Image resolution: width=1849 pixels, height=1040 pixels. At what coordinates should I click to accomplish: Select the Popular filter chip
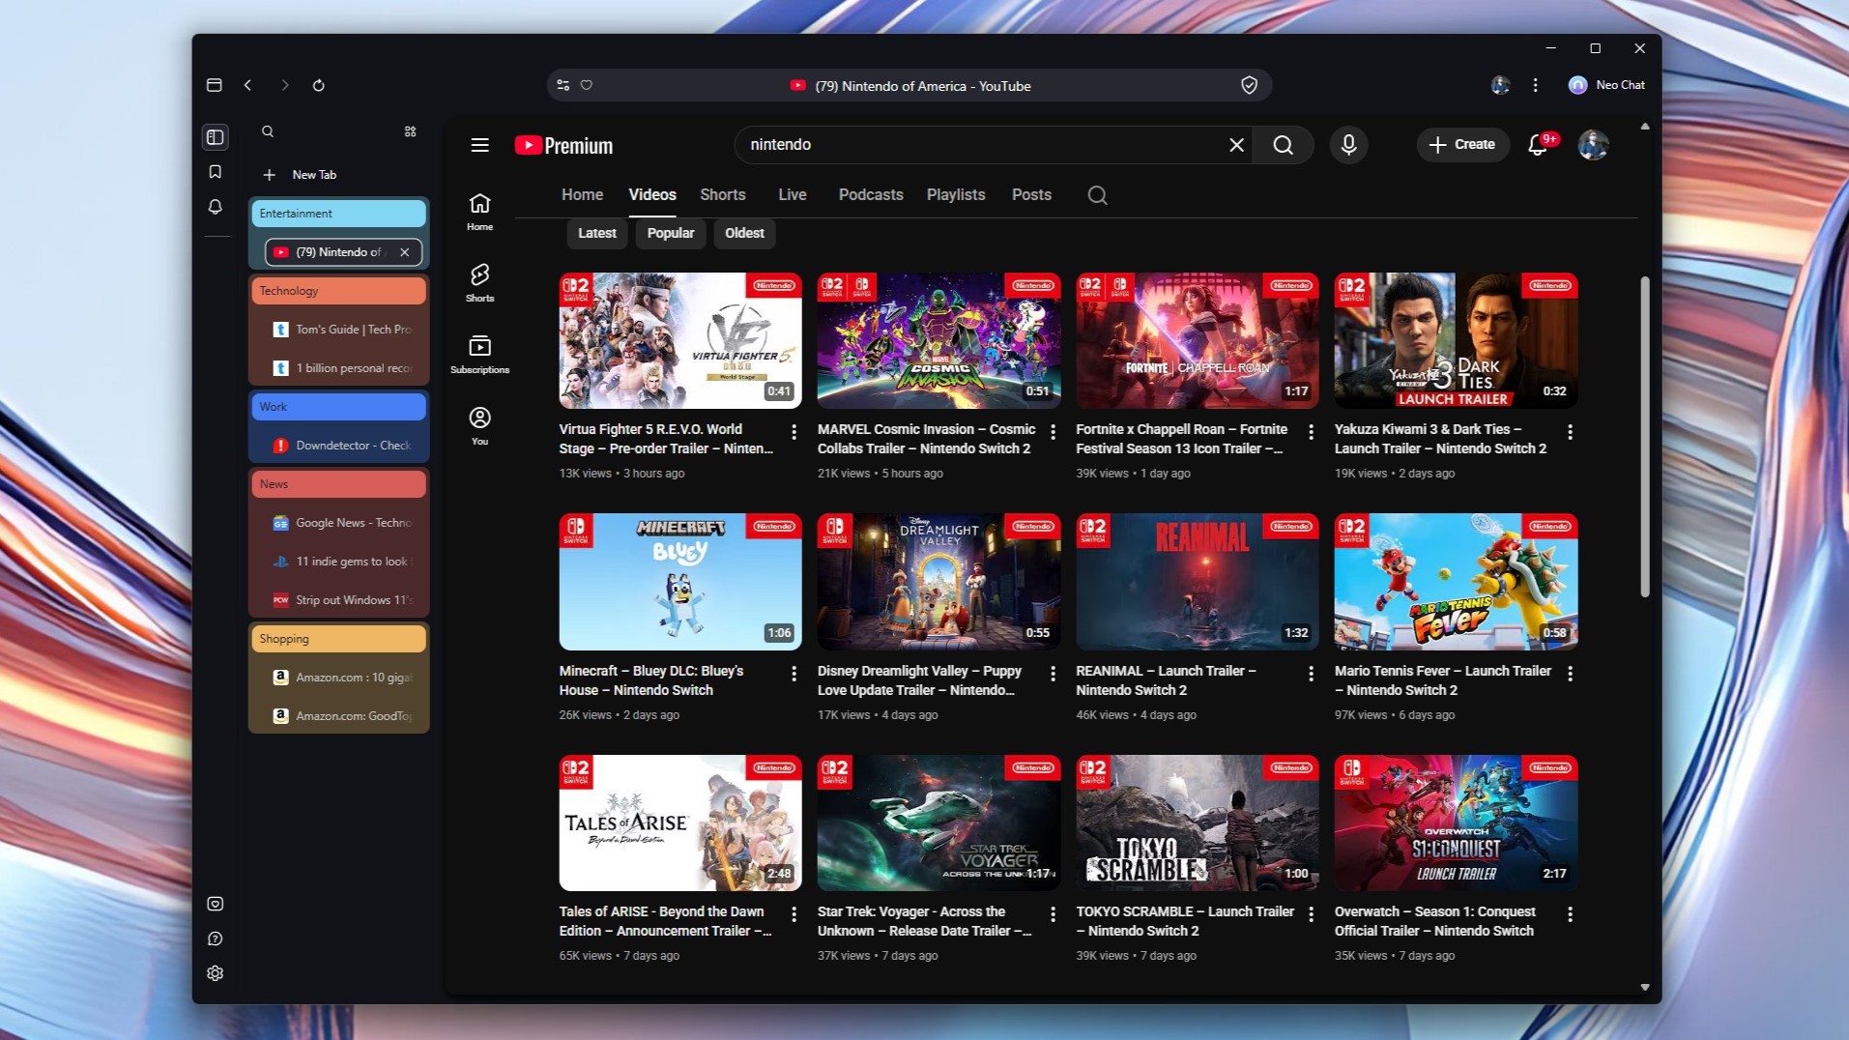(670, 233)
